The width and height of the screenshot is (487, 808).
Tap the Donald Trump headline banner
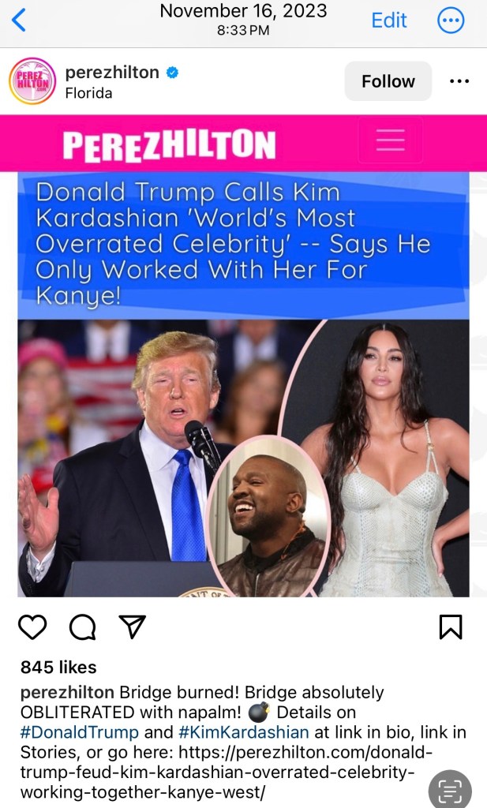(243, 245)
